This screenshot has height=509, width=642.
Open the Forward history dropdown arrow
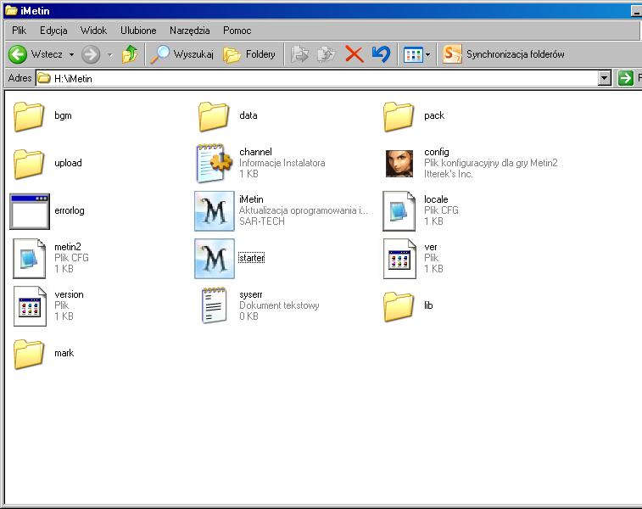pos(109,54)
